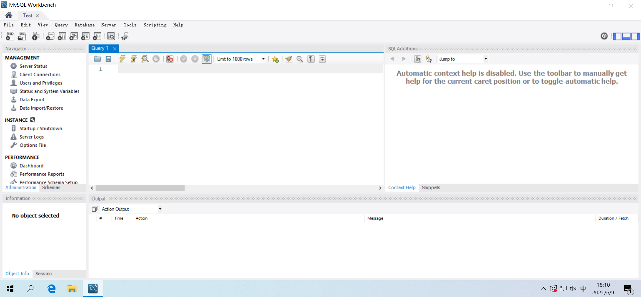Viewport: 641px width, 297px height.
Task: Create a new SQL tab for queries
Action: point(10,36)
